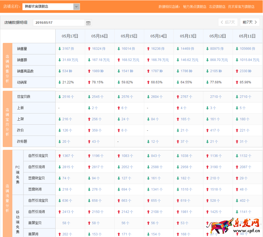Click the red up arrow beside 2767 个
Screen dimensions: 263x237
pos(178,97)
